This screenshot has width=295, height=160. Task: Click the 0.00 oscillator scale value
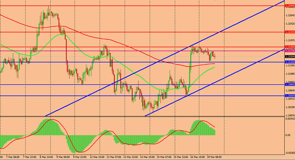288,135
